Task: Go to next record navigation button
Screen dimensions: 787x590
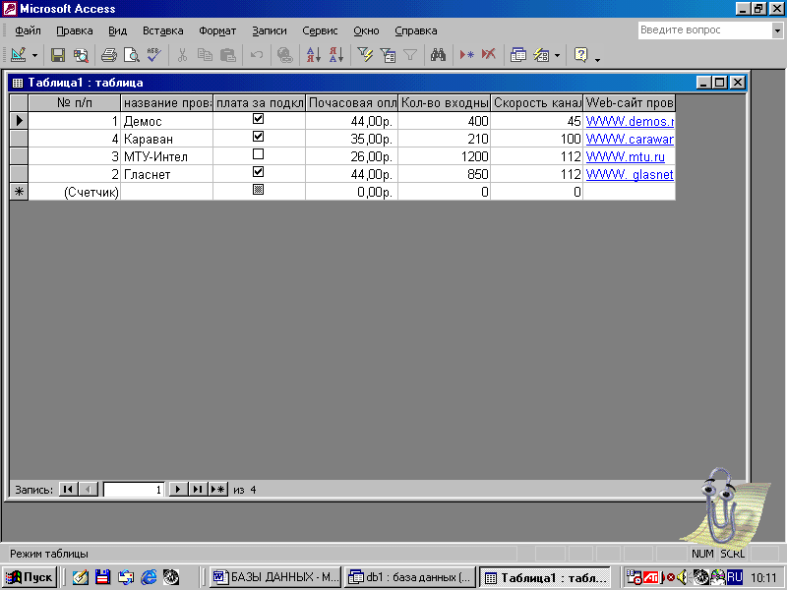Action: coord(178,489)
